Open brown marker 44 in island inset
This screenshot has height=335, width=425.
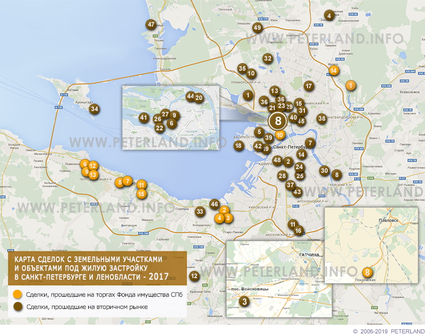[x=191, y=96]
